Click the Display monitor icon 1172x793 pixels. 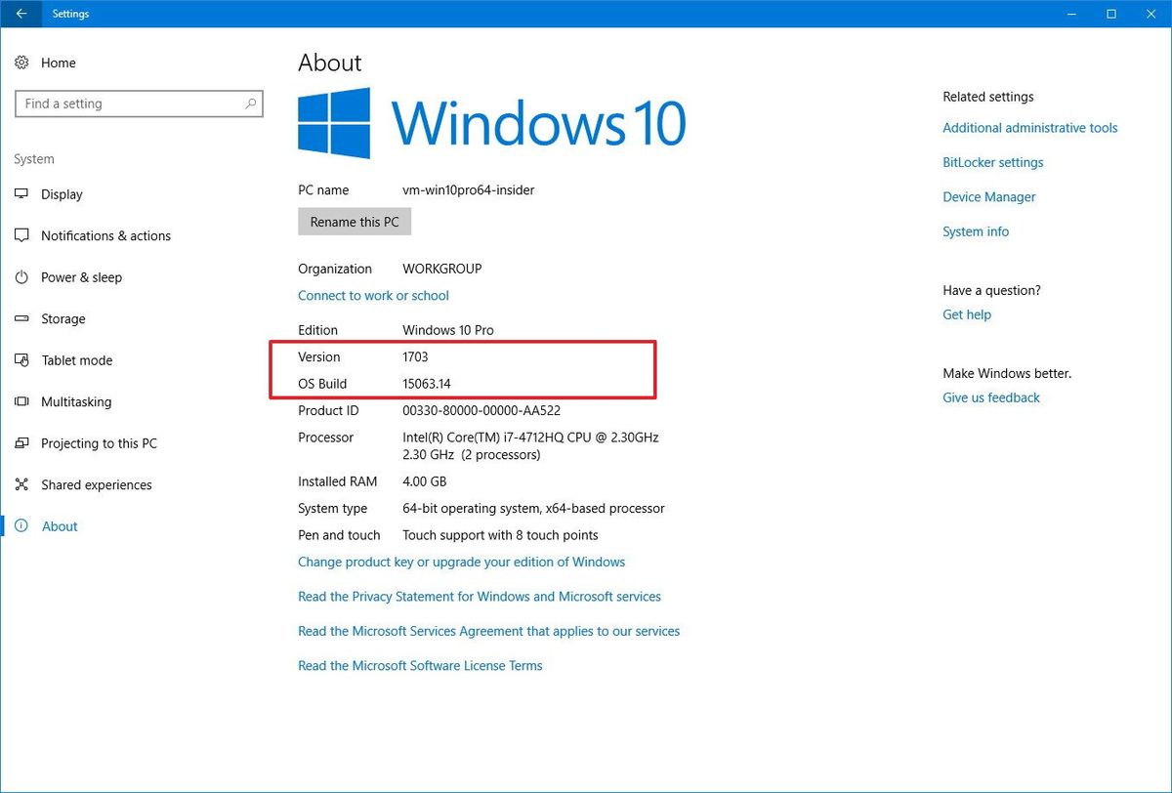(21, 194)
